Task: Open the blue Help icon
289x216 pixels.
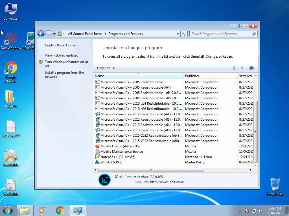Action: pos(251,68)
